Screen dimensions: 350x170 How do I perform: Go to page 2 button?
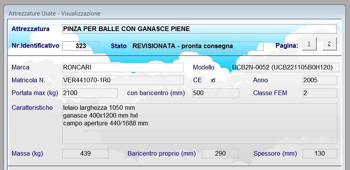(x=329, y=44)
